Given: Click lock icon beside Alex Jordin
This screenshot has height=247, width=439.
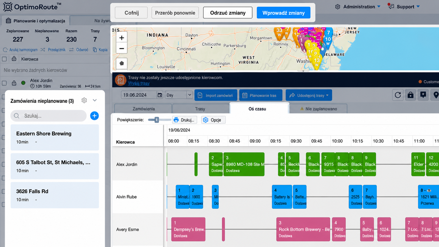Looking at the screenshot, I should (14, 83).
